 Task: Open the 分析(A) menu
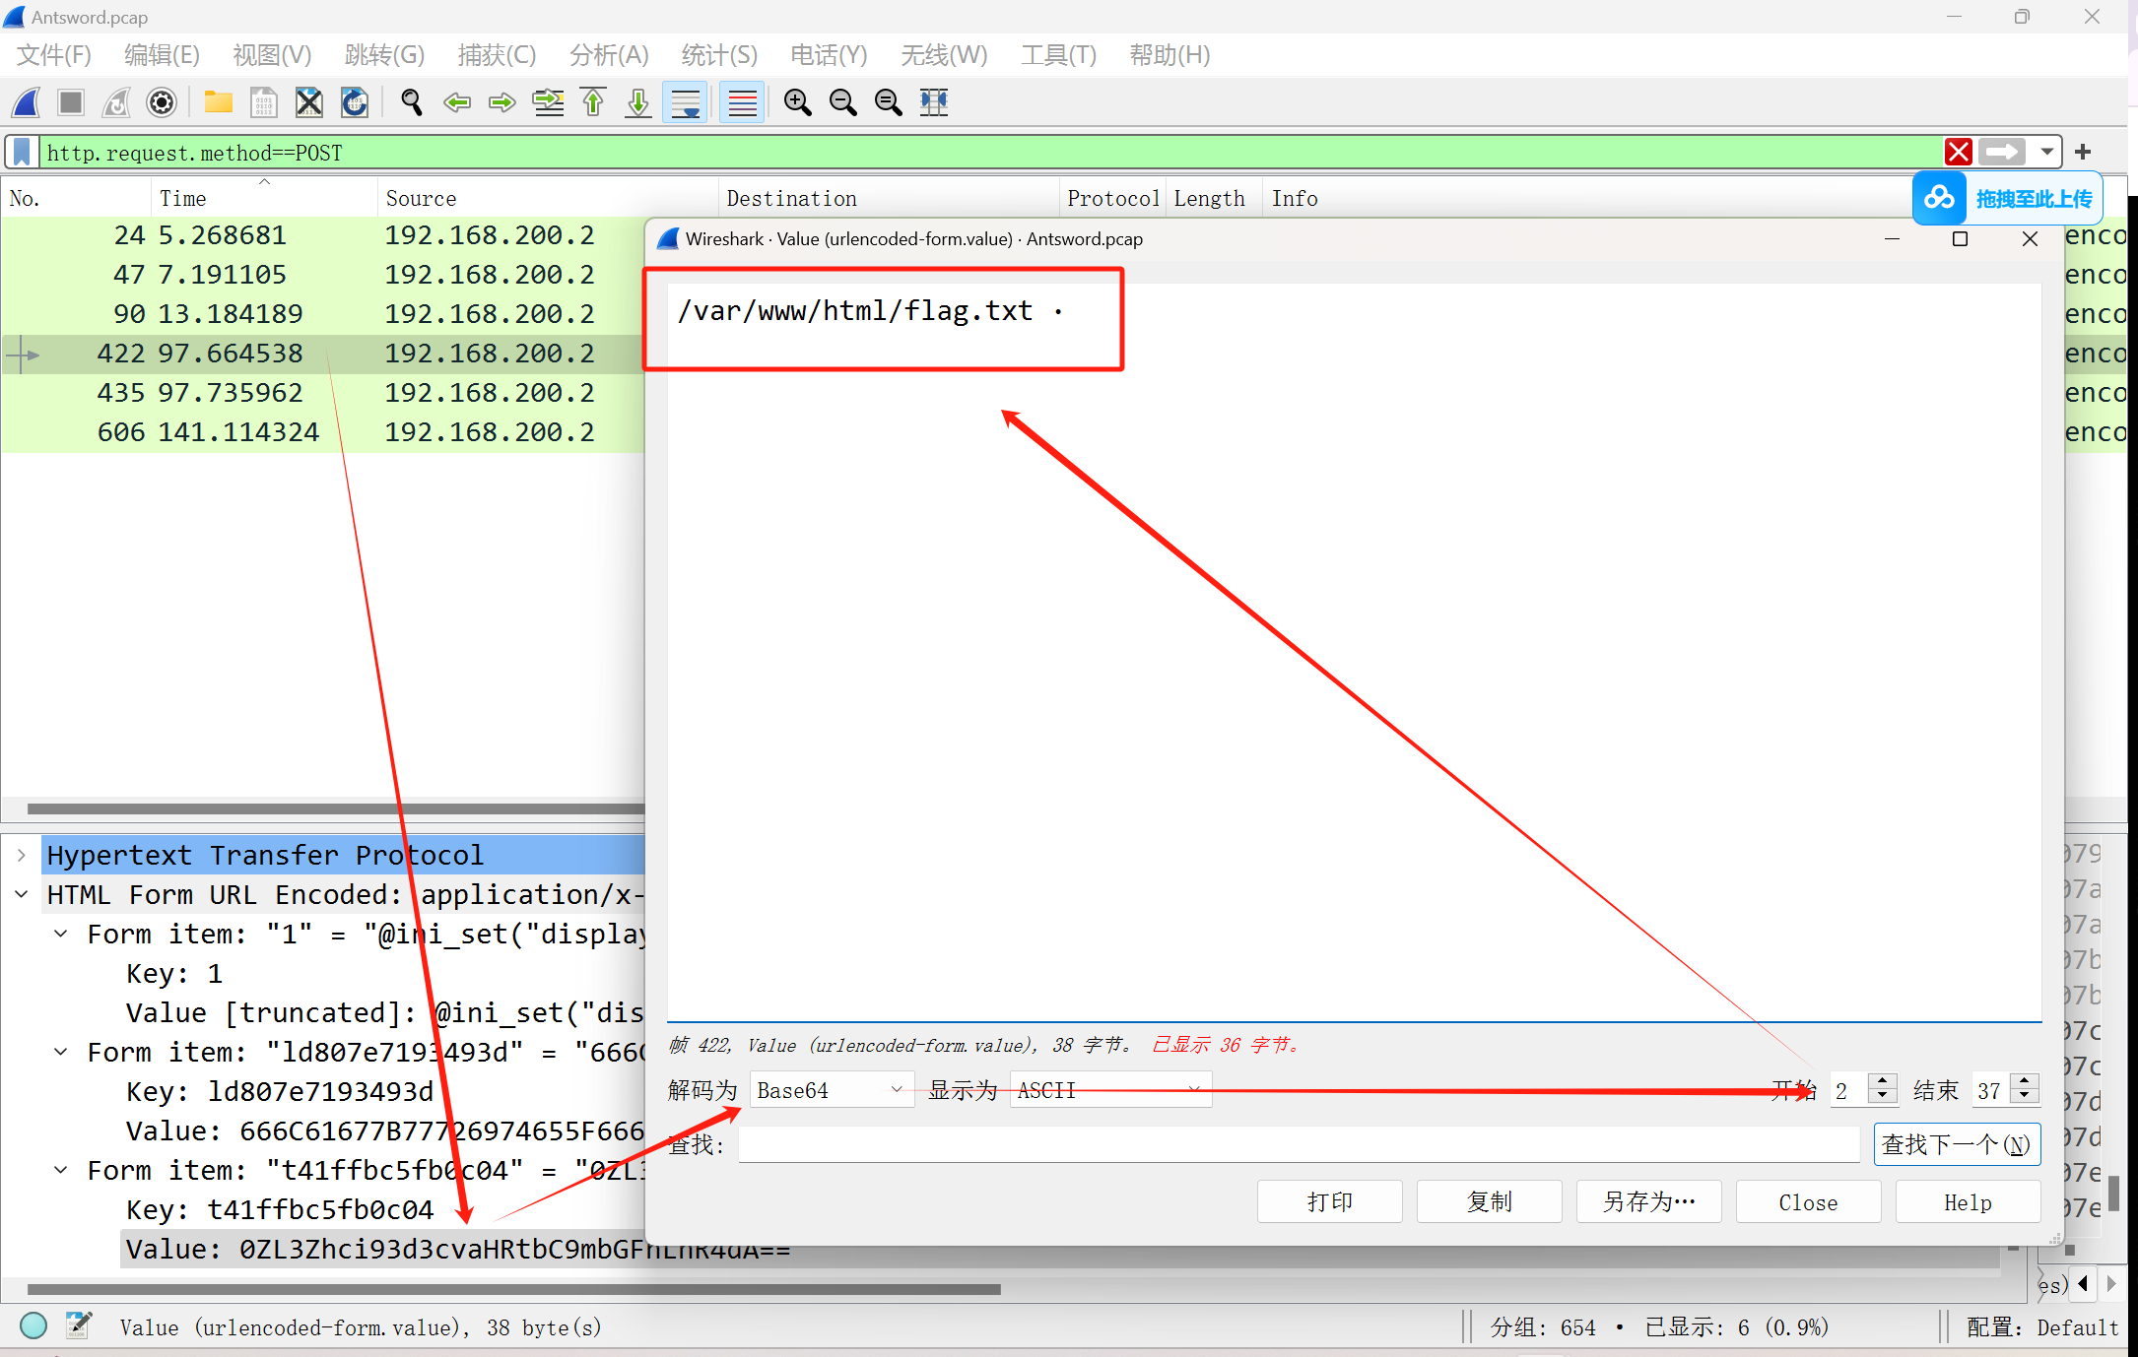tap(609, 55)
